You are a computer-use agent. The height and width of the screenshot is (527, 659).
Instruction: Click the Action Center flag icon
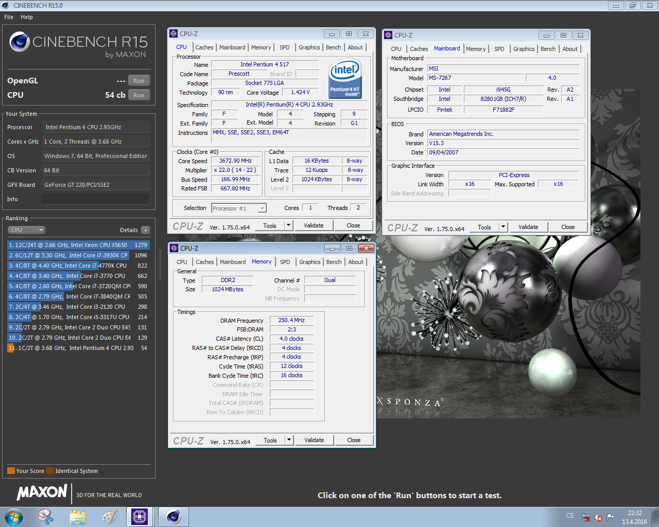click(611, 517)
